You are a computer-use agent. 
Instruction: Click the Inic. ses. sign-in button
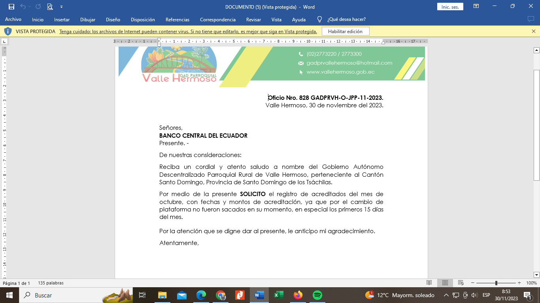[450, 7]
